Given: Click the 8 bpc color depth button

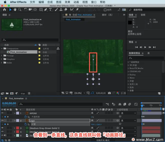Looking at the screenshot, I should pyautogui.click(x=23, y=94).
